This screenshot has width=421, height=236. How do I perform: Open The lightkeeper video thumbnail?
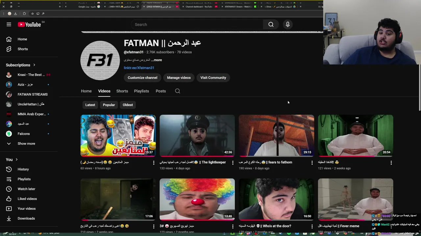click(197, 136)
